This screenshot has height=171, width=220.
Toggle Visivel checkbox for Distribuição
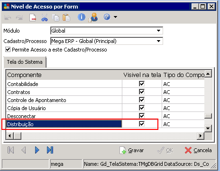coord(142,124)
